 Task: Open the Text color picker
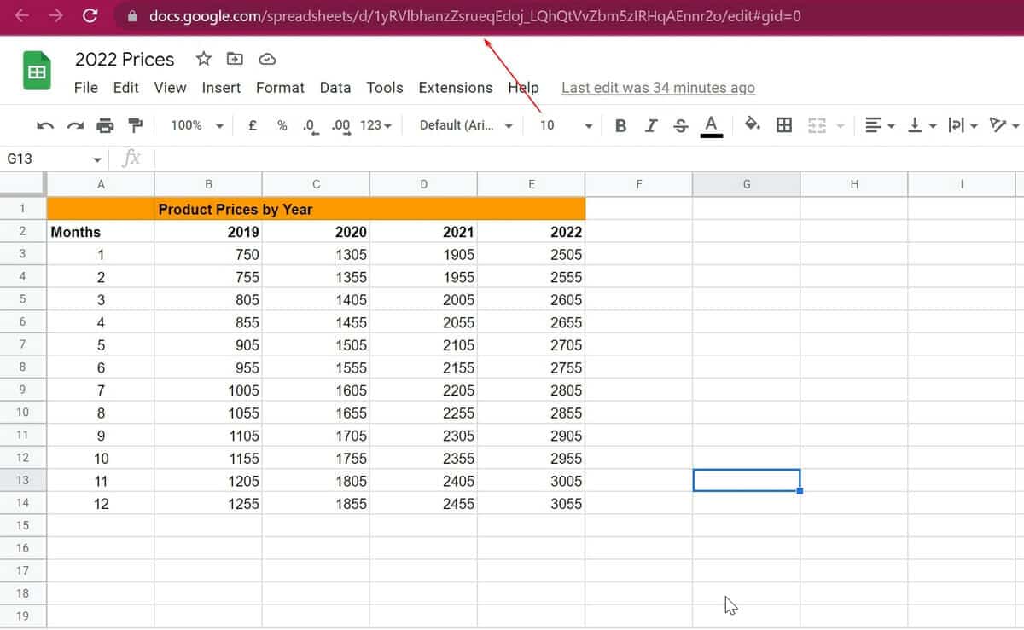click(712, 124)
